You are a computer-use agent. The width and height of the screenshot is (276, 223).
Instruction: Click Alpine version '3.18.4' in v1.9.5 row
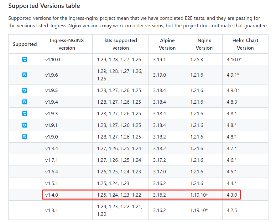(x=159, y=90)
